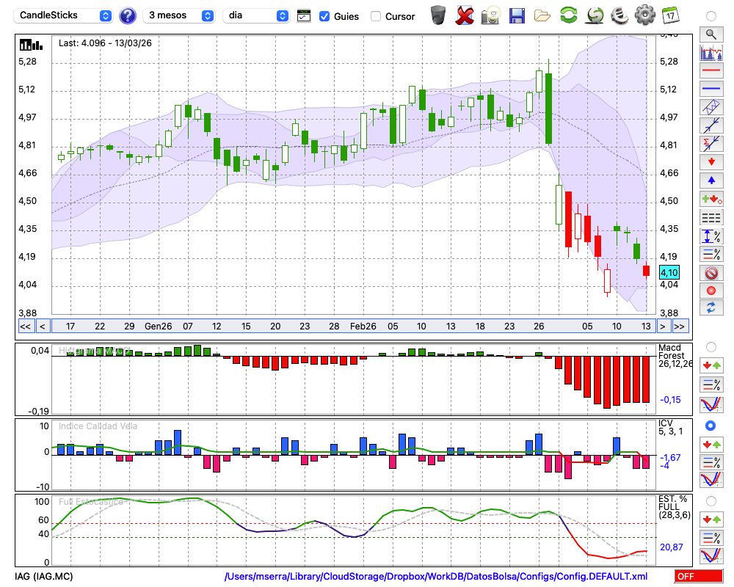Click MACD panel red-green arrows button
734x587 pixels.
[x=711, y=365]
